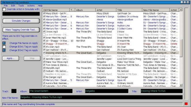Open the Actions menu
Viewport: 191px width, 107px height.
click(31, 5)
